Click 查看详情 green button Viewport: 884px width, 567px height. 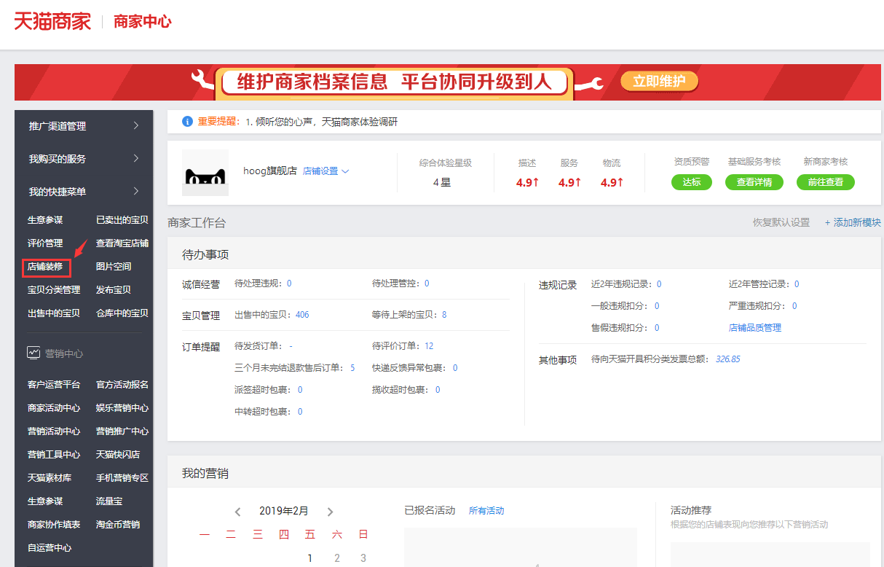[754, 182]
